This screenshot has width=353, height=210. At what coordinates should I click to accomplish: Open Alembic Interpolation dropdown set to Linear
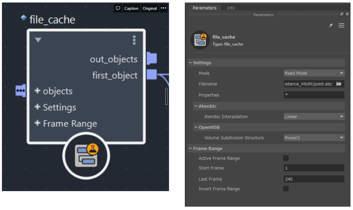(x=314, y=116)
